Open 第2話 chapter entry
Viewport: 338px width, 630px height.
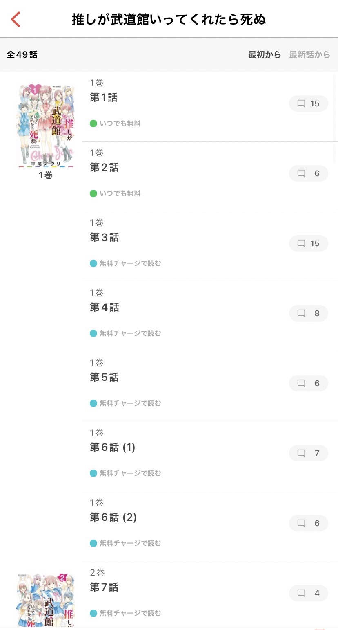104,168
